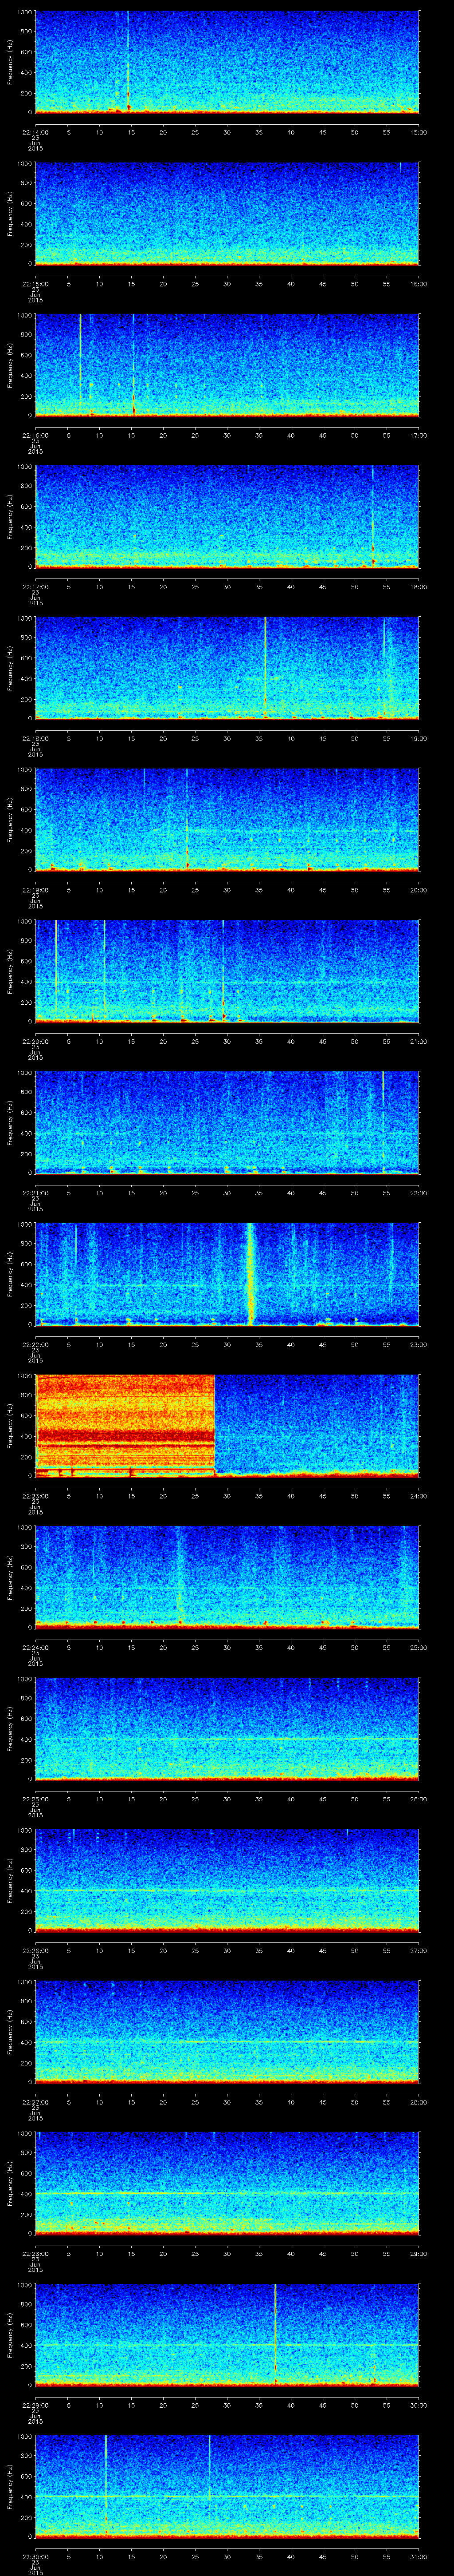The image size is (454, 2576).
Task: Click the vertical line near 36 seconds in 22:18:00 panel
Action: (x=266, y=667)
